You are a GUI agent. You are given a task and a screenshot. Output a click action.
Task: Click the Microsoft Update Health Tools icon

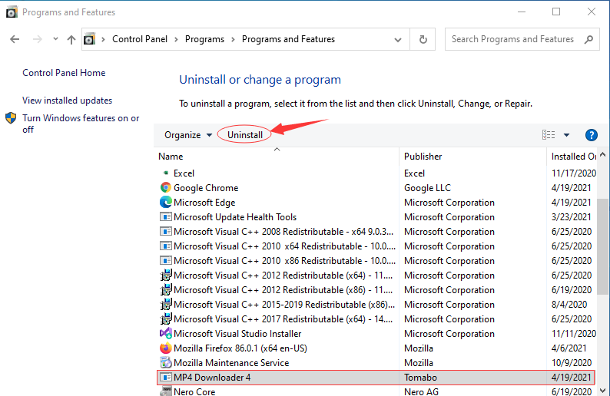166,217
